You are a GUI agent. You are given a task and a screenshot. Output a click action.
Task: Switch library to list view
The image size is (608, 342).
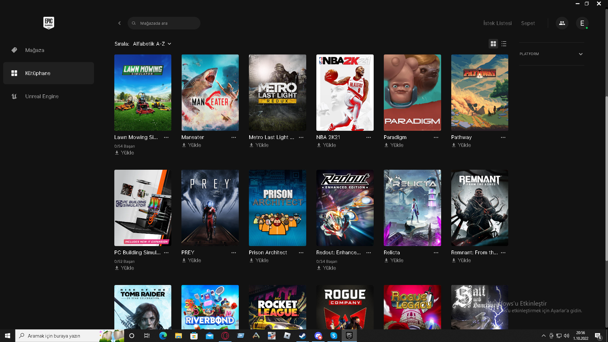coord(504,44)
